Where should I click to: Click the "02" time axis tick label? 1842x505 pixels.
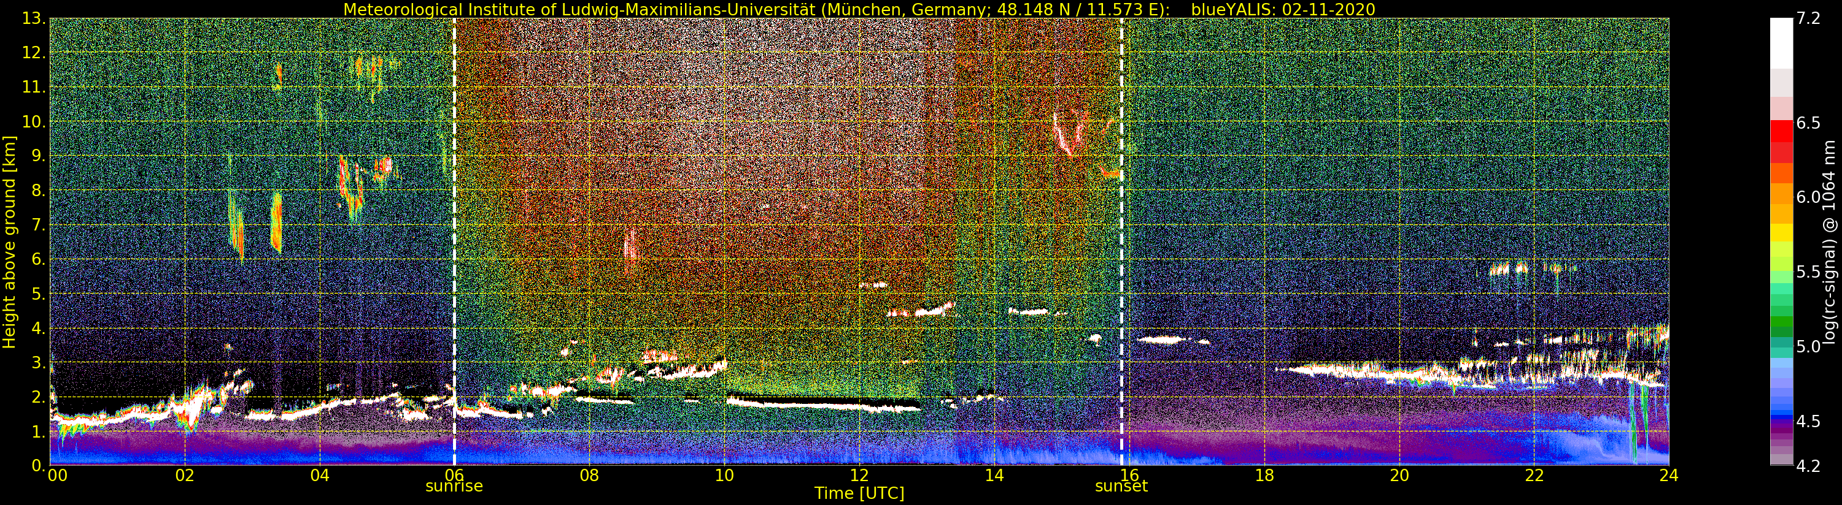[x=185, y=476]
